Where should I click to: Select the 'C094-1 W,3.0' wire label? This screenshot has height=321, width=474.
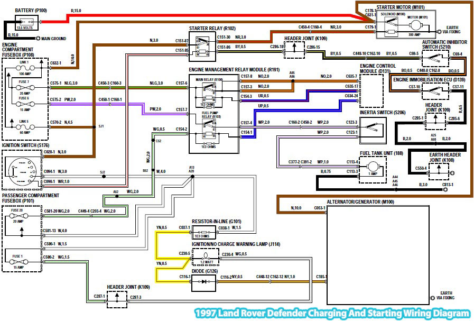(55, 171)
